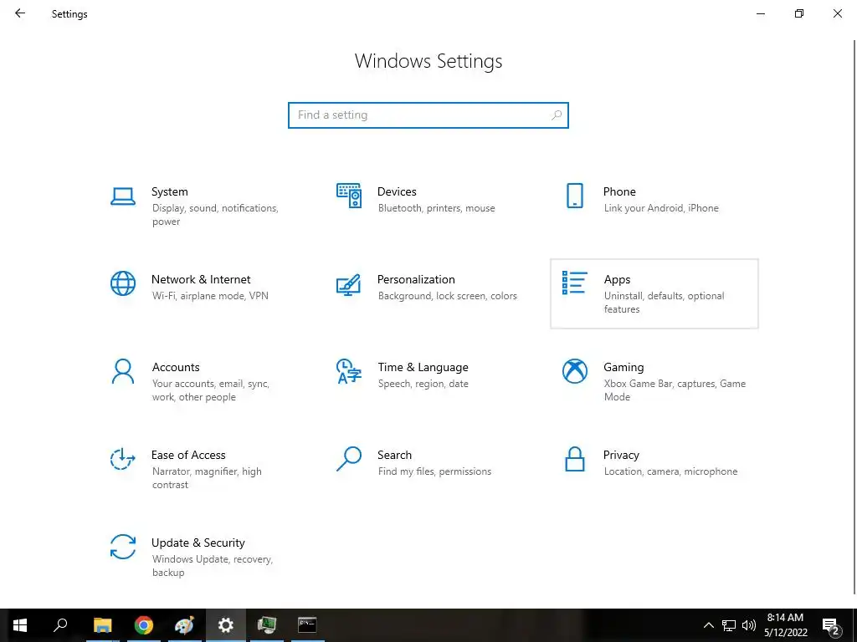Launch Google Chrome from the taskbar
This screenshot has height=642, width=857.
(143, 625)
